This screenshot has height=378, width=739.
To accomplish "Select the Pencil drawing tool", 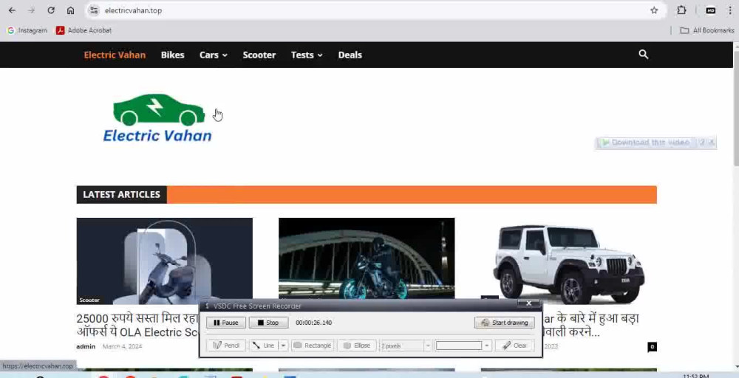I will (x=225, y=346).
